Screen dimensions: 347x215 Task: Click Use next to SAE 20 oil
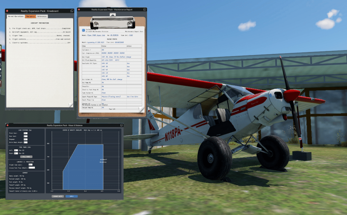pos(128,63)
